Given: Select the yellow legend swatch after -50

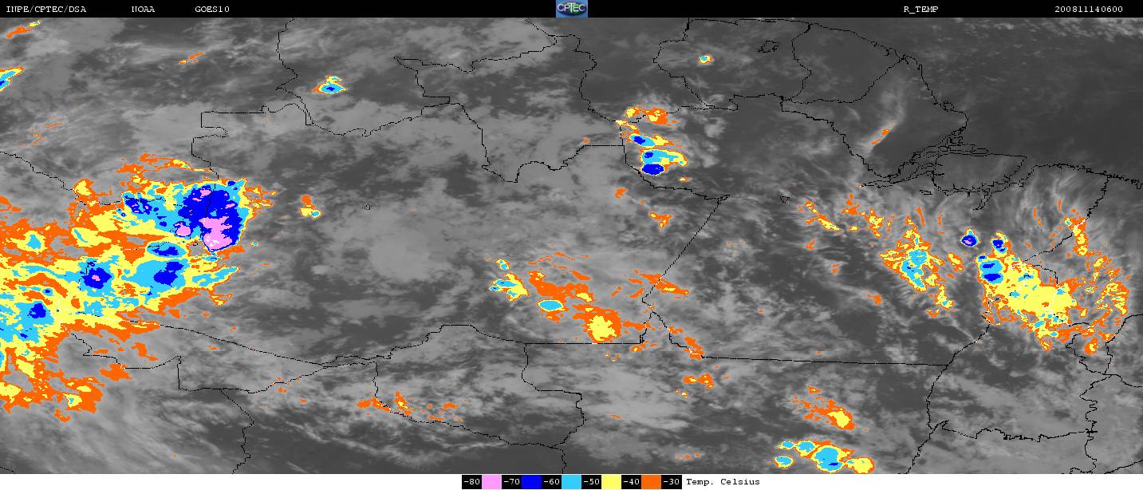Looking at the screenshot, I should [611, 482].
